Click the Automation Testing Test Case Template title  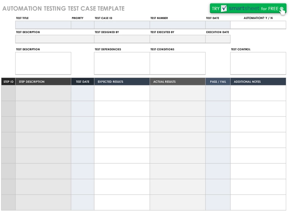tap(63, 8)
